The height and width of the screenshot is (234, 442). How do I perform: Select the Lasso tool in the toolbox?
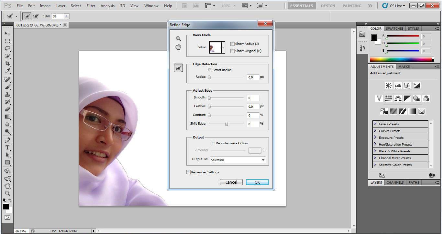pyautogui.click(x=7, y=48)
